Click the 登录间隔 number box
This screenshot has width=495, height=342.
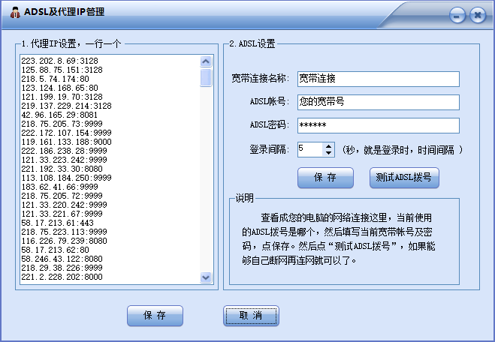click(x=310, y=149)
